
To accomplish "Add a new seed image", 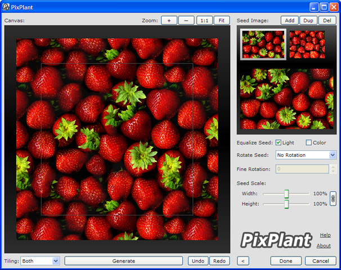I will pyautogui.click(x=289, y=20).
